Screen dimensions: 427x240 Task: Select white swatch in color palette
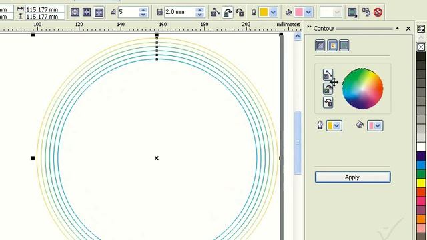click(x=421, y=147)
